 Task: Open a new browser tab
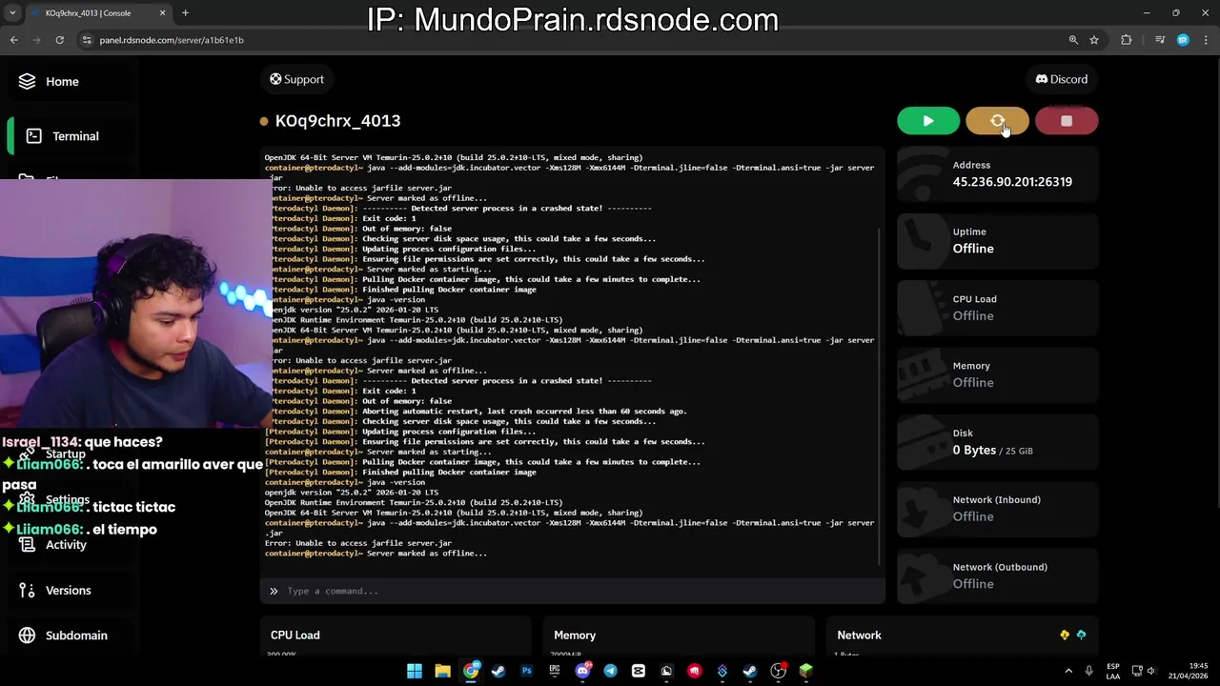point(185,13)
